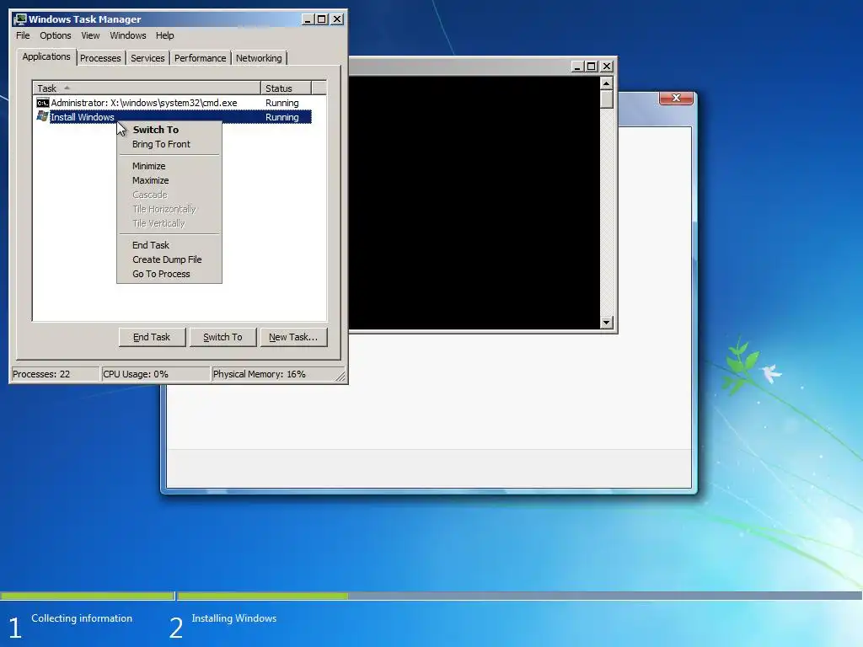Choose Create Dump File in context menu
Image resolution: width=863 pixels, height=647 pixels.
(x=167, y=259)
